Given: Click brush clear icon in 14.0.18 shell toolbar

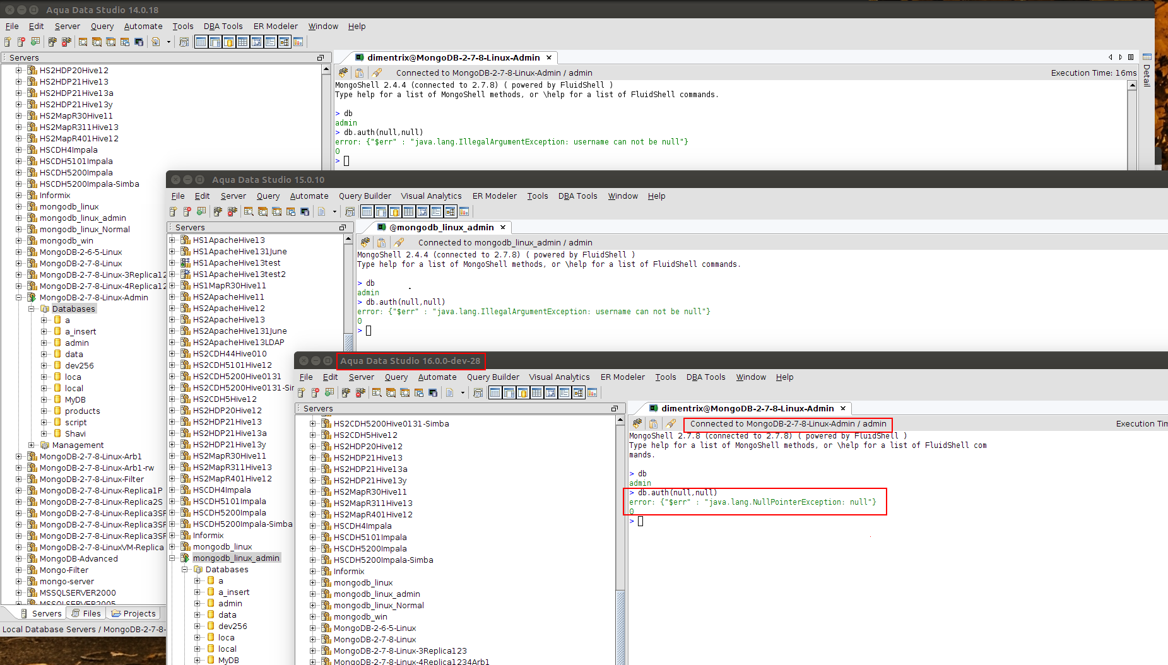Looking at the screenshot, I should pos(377,73).
